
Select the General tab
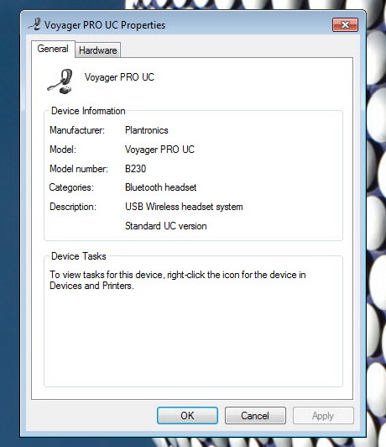pos(53,49)
